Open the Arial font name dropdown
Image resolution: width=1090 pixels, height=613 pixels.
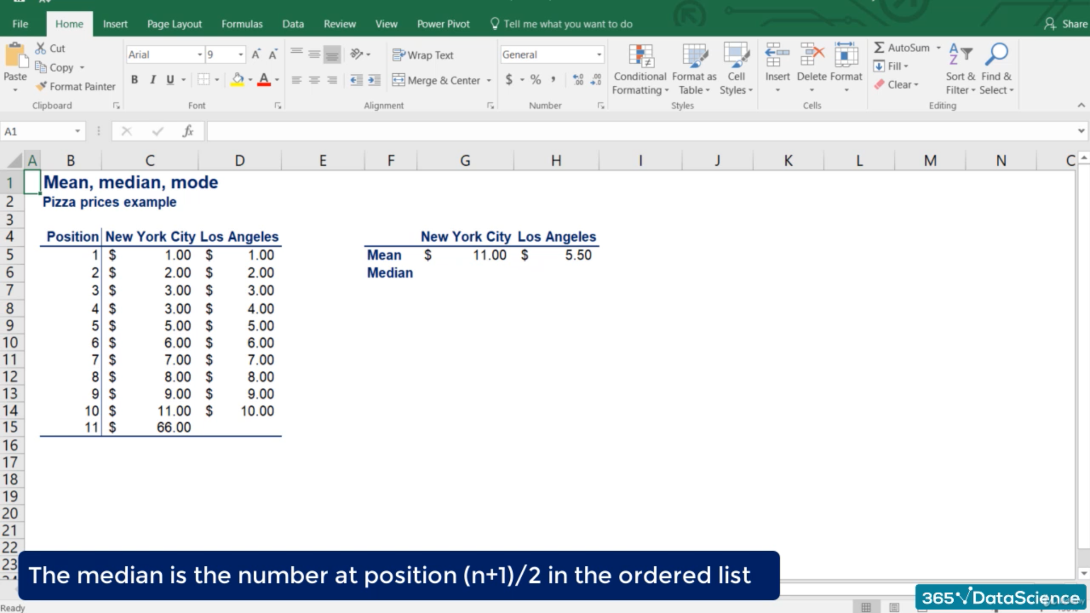(200, 54)
